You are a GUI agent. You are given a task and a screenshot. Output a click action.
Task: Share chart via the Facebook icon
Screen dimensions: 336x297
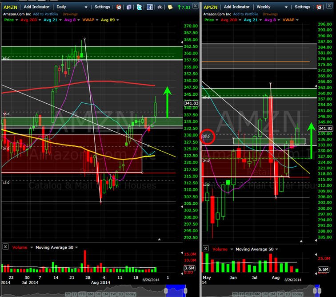tap(150, 7)
